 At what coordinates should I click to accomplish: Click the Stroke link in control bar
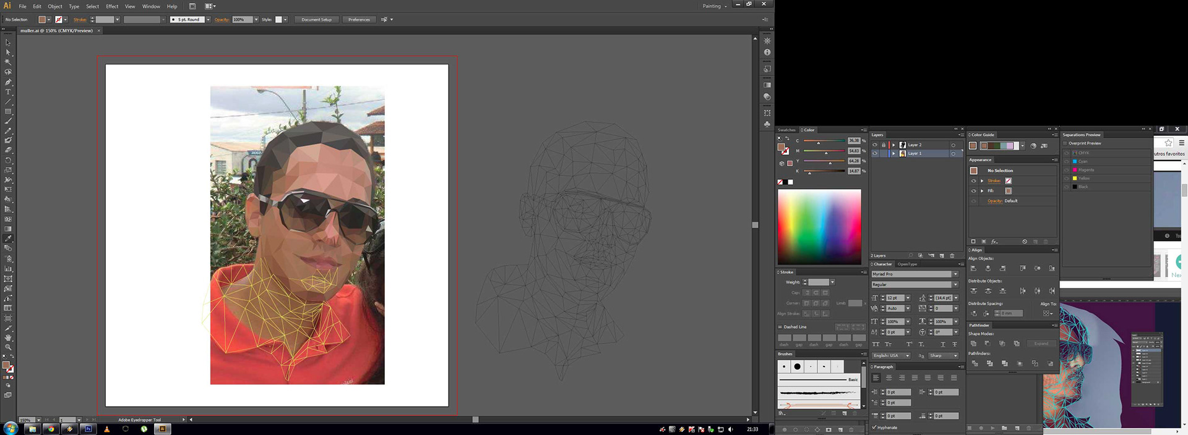pos(80,20)
